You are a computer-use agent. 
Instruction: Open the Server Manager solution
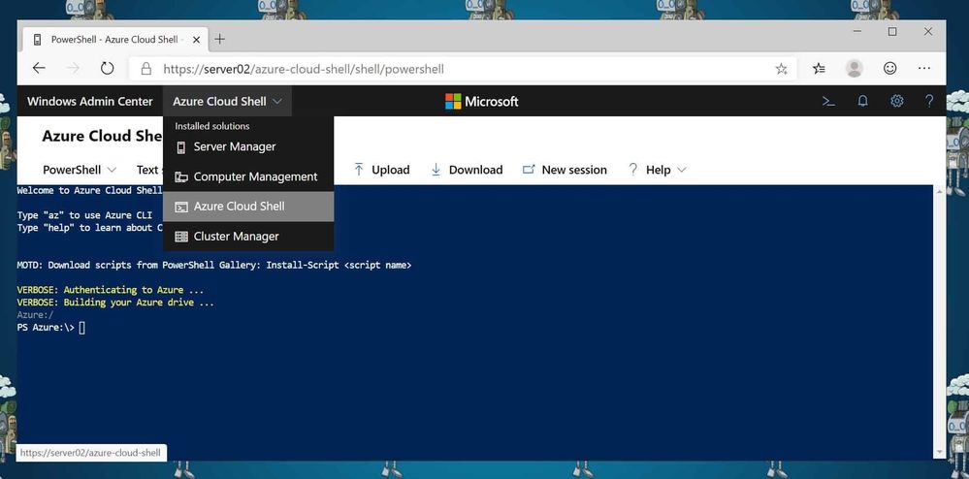pyautogui.click(x=247, y=147)
